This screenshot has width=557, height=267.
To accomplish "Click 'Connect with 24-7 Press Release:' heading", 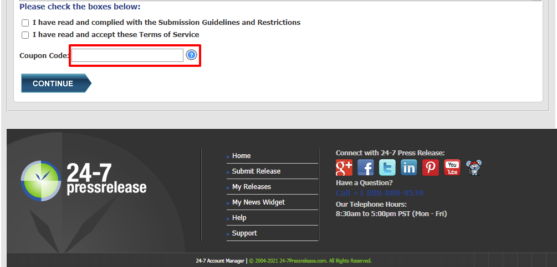I will pos(390,153).
